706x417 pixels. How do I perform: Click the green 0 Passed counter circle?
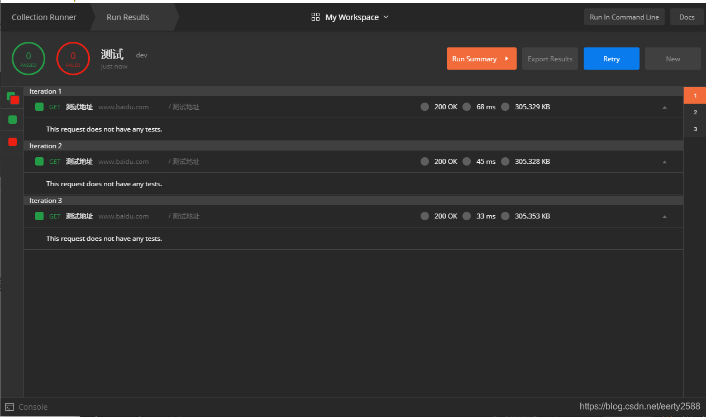pyautogui.click(x=28, y=59)
